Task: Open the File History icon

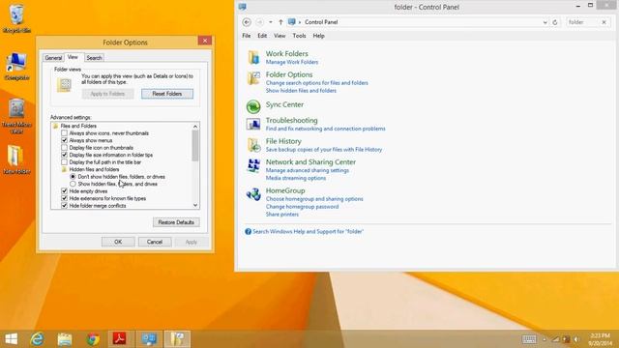Action: coord(253,145)
